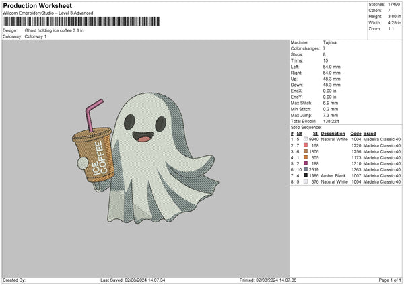Click the trims value '15'

(325, 60)
